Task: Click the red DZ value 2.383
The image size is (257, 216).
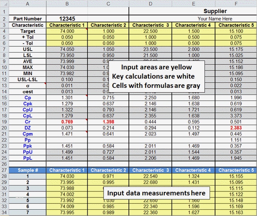Action: [236, 128]
